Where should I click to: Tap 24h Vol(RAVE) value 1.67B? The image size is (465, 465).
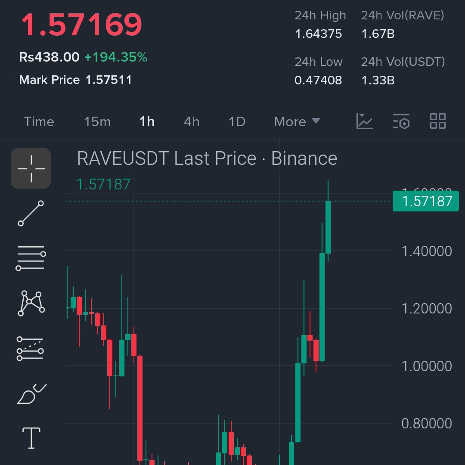coord(378,34)
